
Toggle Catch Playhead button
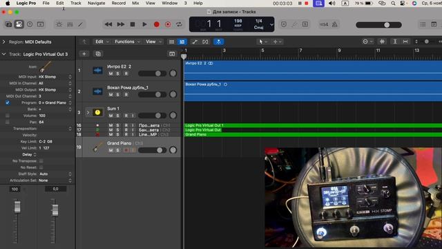[x=218, y=41]
